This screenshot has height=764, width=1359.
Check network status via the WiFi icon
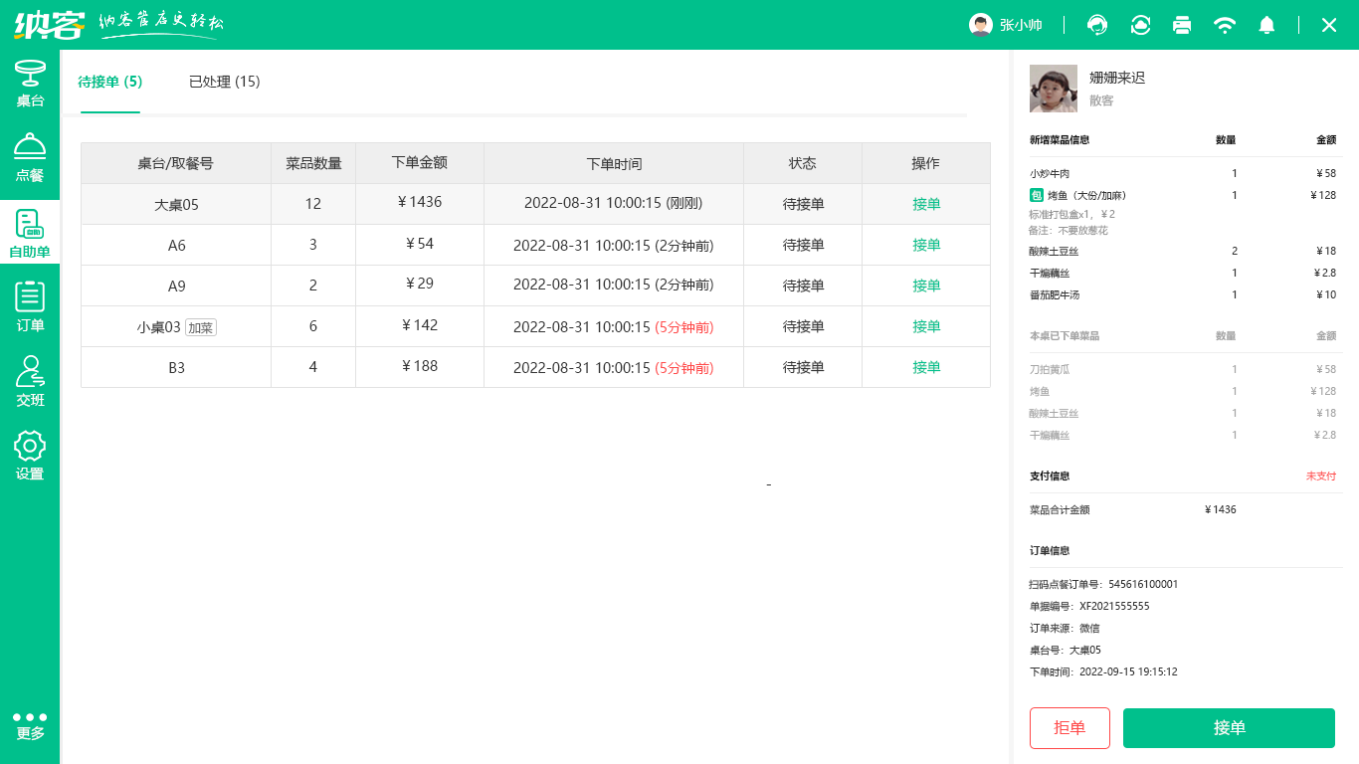click(x=1225, y=25)
